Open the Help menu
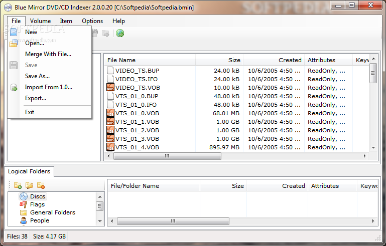This screenshot has height=246, width=386. click(x=118, y=21)
